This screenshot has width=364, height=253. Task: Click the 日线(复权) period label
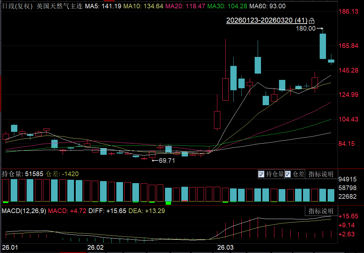pyautogui.click(x=17, y=6)
